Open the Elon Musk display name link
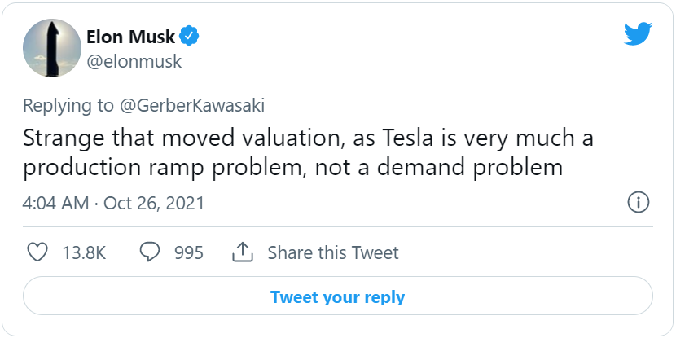This screenshot has height=338, width=676. [x=131, y=37]
